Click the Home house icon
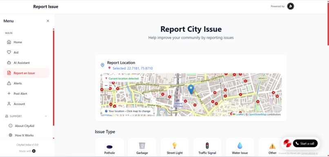Image resolution: width=329 pixels, height=157 pixels. click(9, 42)
